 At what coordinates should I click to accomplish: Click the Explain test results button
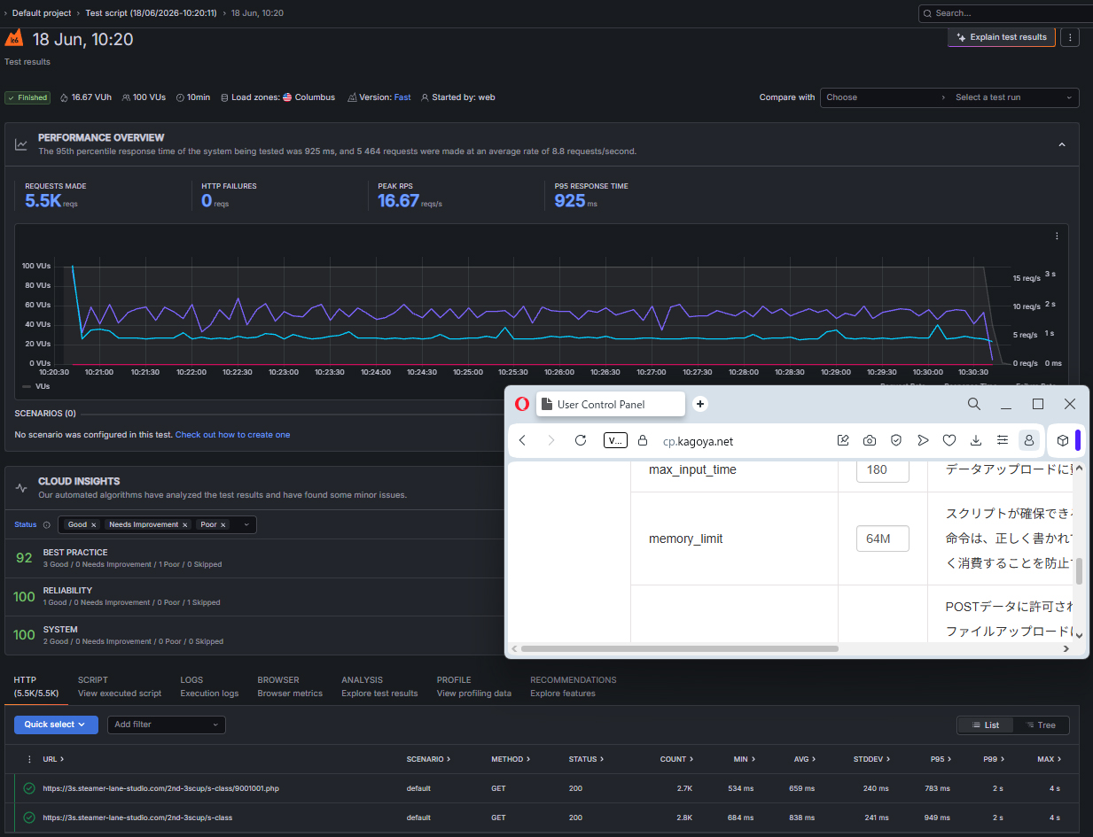click(1002, 37)
